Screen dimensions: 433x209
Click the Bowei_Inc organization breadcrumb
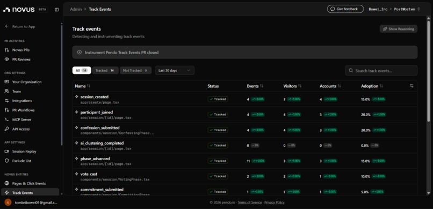378,9
